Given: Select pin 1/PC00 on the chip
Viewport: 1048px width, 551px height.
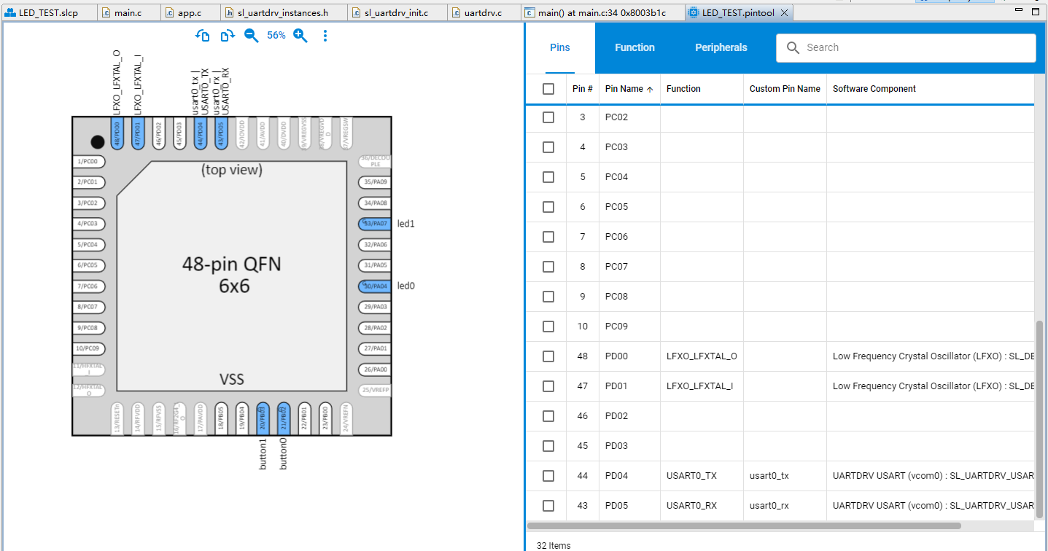Looking at the screenshot, I should click(89, 161).
